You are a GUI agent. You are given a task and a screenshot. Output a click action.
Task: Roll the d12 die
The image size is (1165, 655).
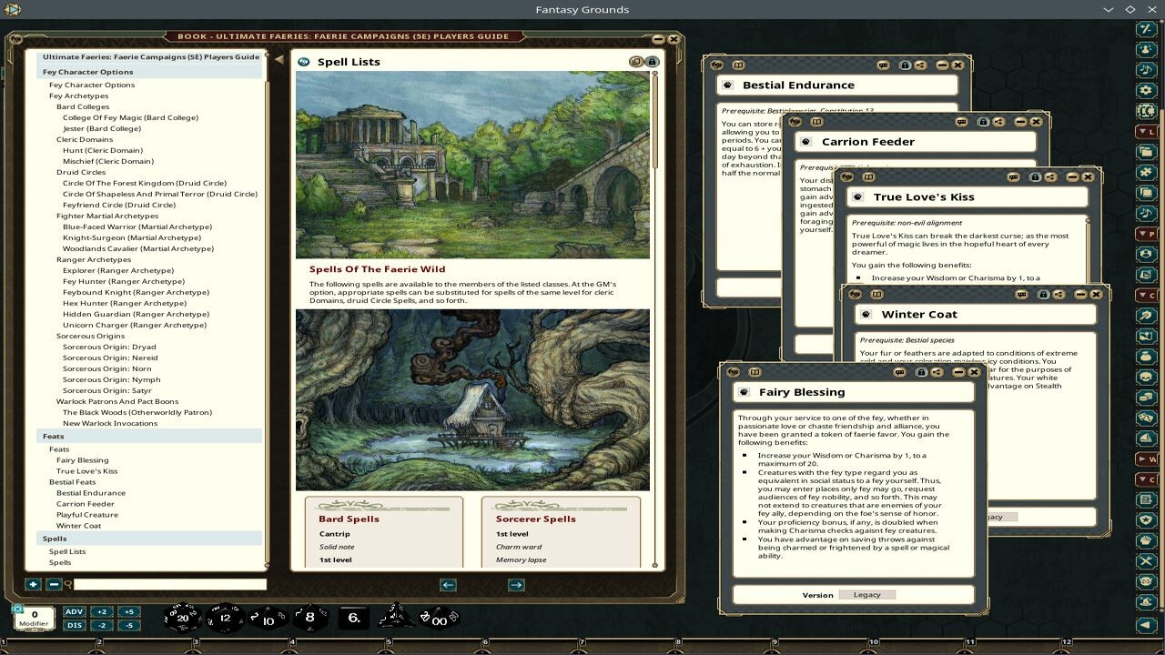[226, 618]
